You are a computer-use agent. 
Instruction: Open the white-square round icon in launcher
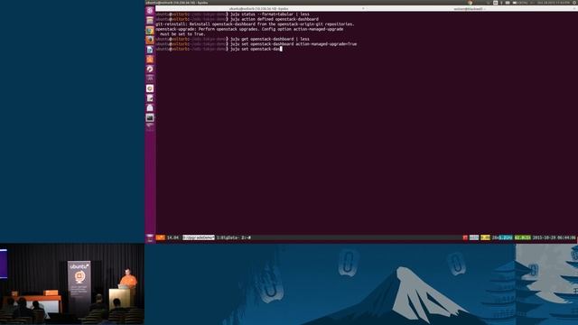tap(150, 88)
